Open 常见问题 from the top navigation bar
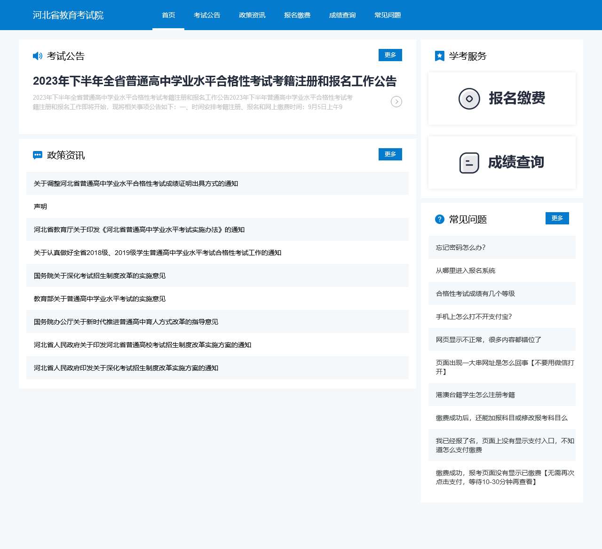The width and height of the screenshot is (602, 549). coord(388,15)
